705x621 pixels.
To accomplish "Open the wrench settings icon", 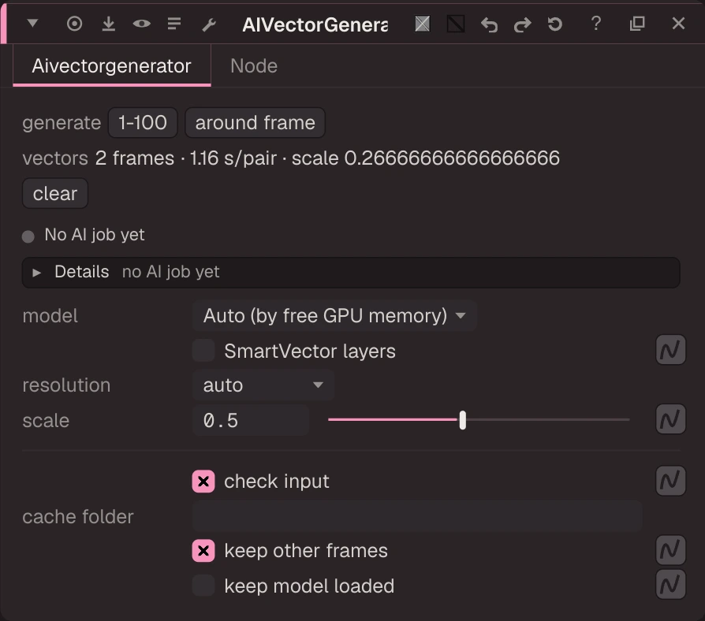I will (209, 24).
